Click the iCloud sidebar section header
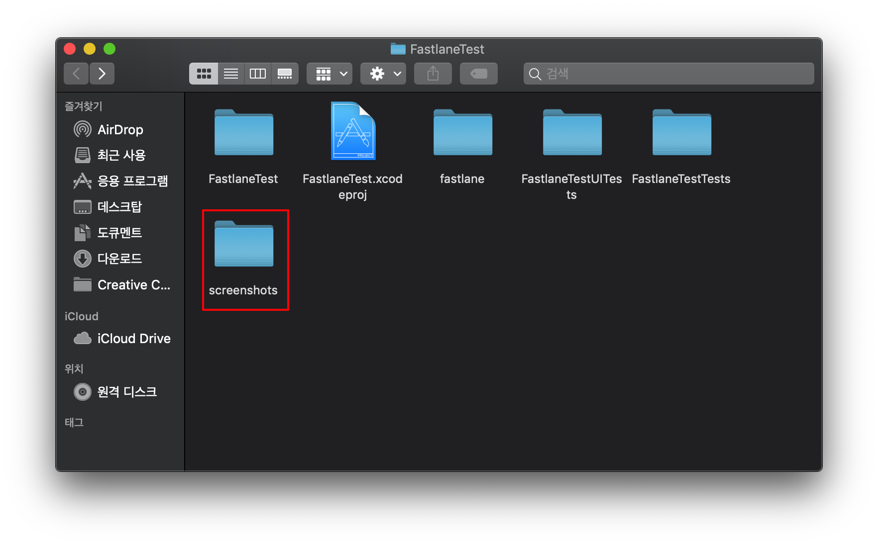The width and height of the screenshot is (878, 545). pyautogui.click(x=82, y=317)
